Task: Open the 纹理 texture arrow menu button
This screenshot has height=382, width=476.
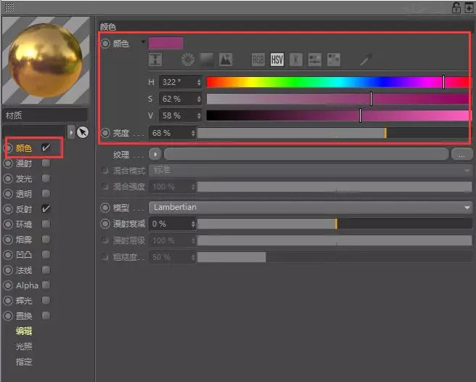Action: coord(155,155)
